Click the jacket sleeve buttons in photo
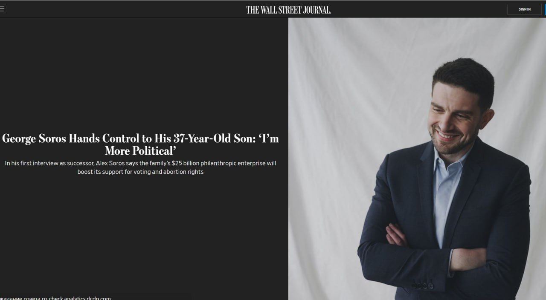The height and width of the screenshot is (300, 546). click(422, 286)
